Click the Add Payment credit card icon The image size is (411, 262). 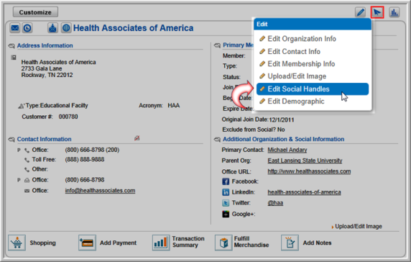pos(87,243)
